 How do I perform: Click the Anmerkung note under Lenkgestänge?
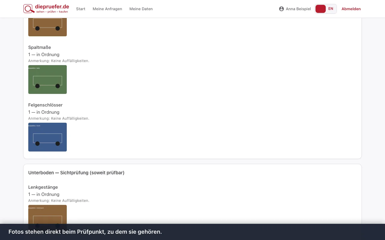coord(59,201)
